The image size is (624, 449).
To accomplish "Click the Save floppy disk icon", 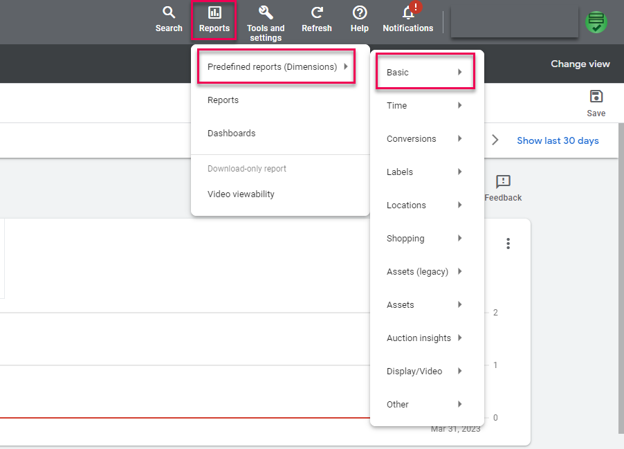I will tap(596, 97).
